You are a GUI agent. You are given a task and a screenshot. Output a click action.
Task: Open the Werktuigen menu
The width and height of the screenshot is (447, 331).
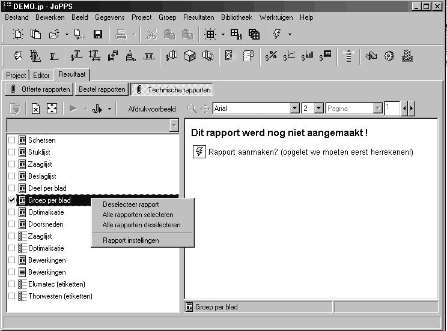tap(276, 17)
